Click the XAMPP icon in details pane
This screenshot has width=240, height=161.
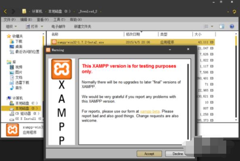tap(13, 130)
